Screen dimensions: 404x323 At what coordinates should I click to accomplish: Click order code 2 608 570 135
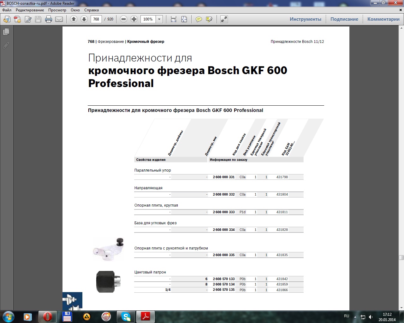click(x=224, y=290)
